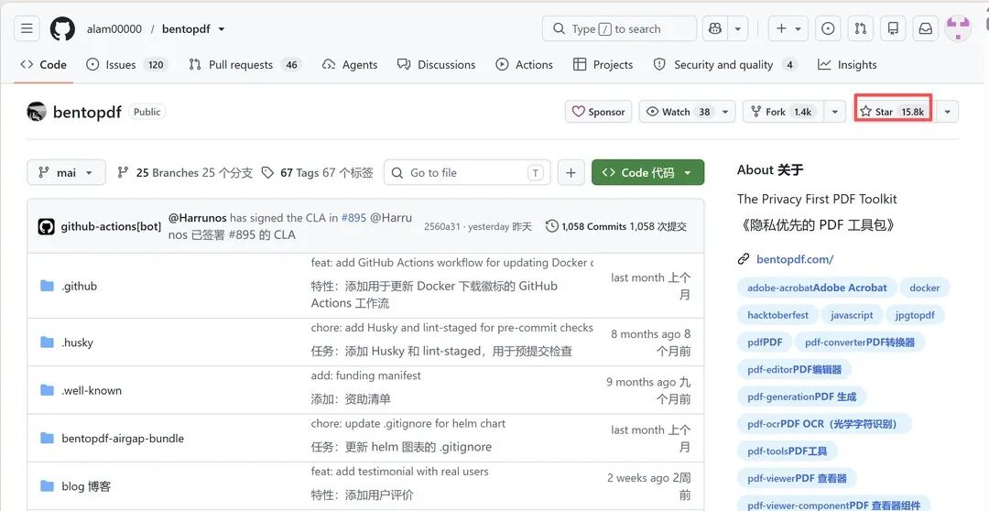Click the add file plus button
The height and width of the screenshot is (511, 989).
(571, 172)
